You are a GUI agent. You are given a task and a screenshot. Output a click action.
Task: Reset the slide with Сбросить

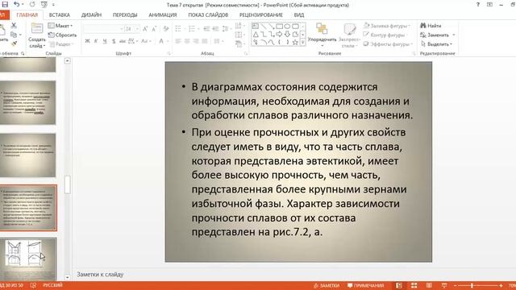(62, 35)
